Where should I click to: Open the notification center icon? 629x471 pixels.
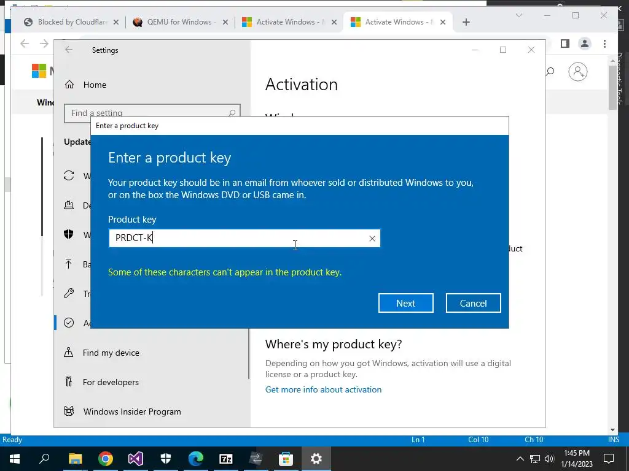tap(609, 459)
